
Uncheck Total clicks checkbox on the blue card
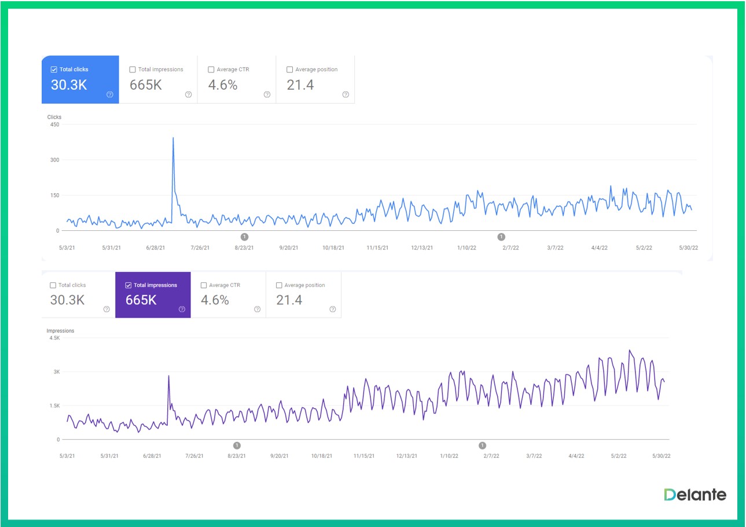[x=54, y=69]
